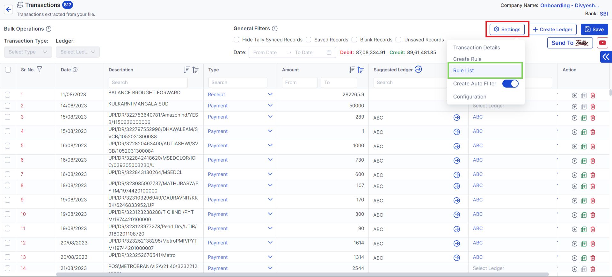
Task: Click add (plus) action in row 1
Action: coord(574,96)
